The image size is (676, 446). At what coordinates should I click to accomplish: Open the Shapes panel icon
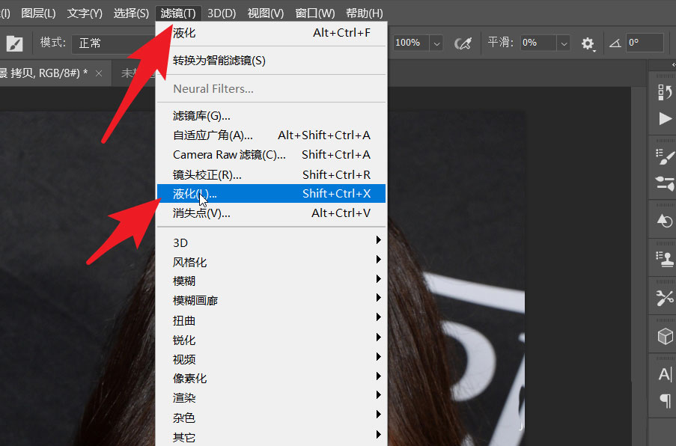pyautogui.click(x=664, y=221)
